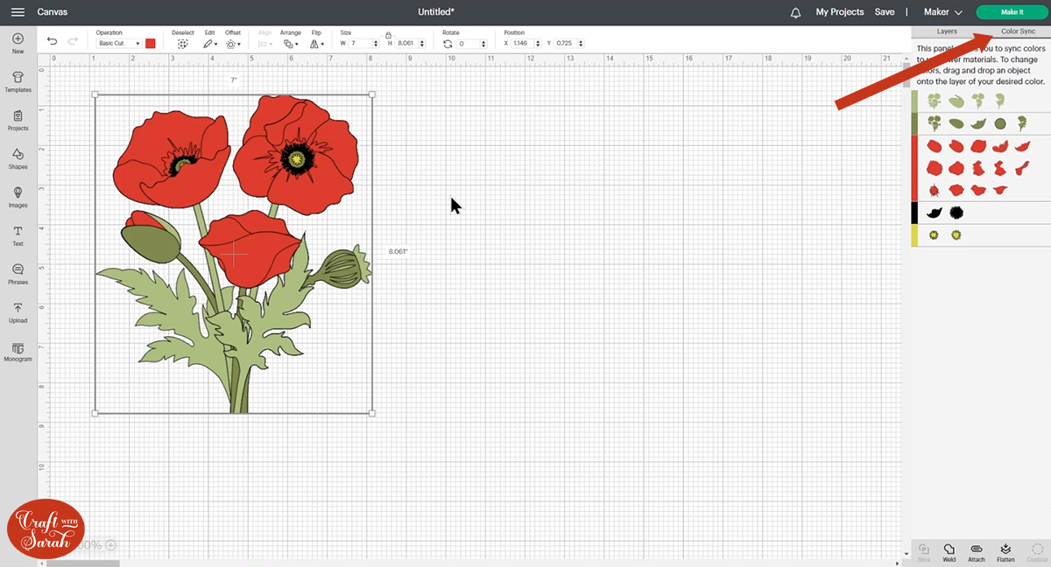Expand the Maker machine dropdown
Screen dimensions: 1051x567
(942, 12)
